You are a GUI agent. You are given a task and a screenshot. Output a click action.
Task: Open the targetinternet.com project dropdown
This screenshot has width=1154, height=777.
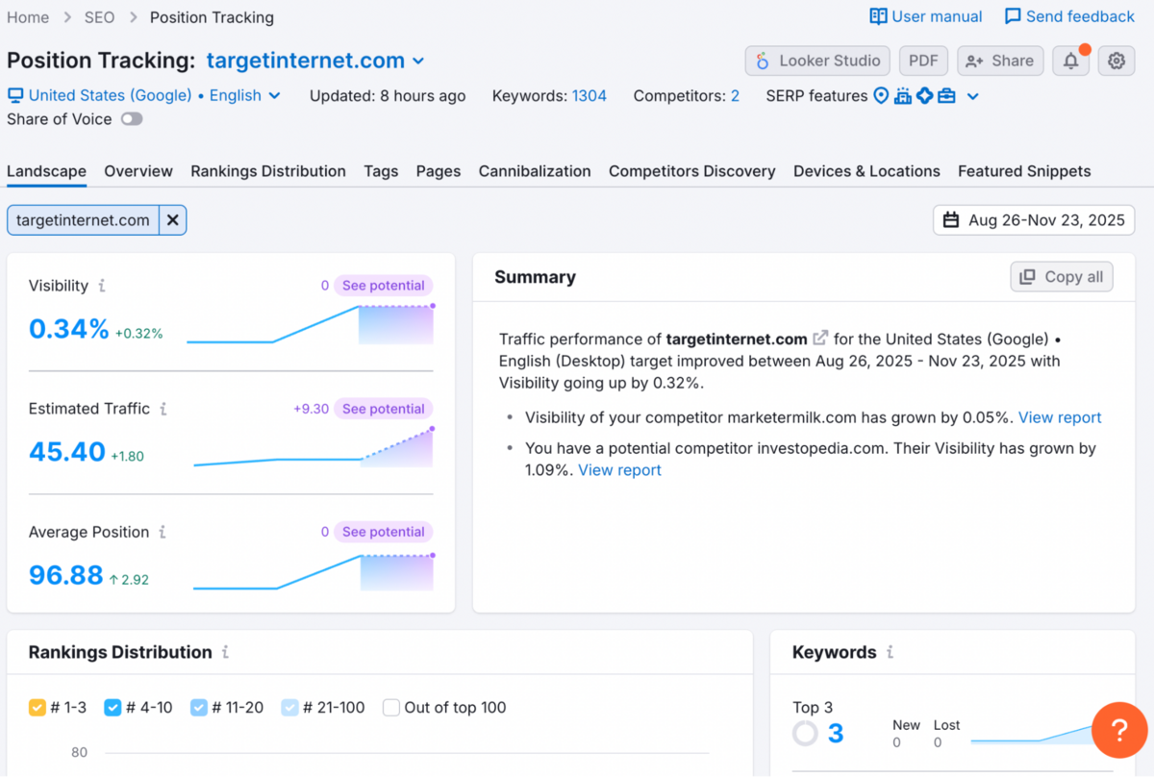pyautogui.click(x=315, y=61)
